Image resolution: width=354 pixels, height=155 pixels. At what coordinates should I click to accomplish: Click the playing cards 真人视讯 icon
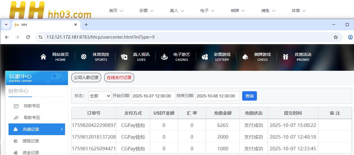click(124, 57)
